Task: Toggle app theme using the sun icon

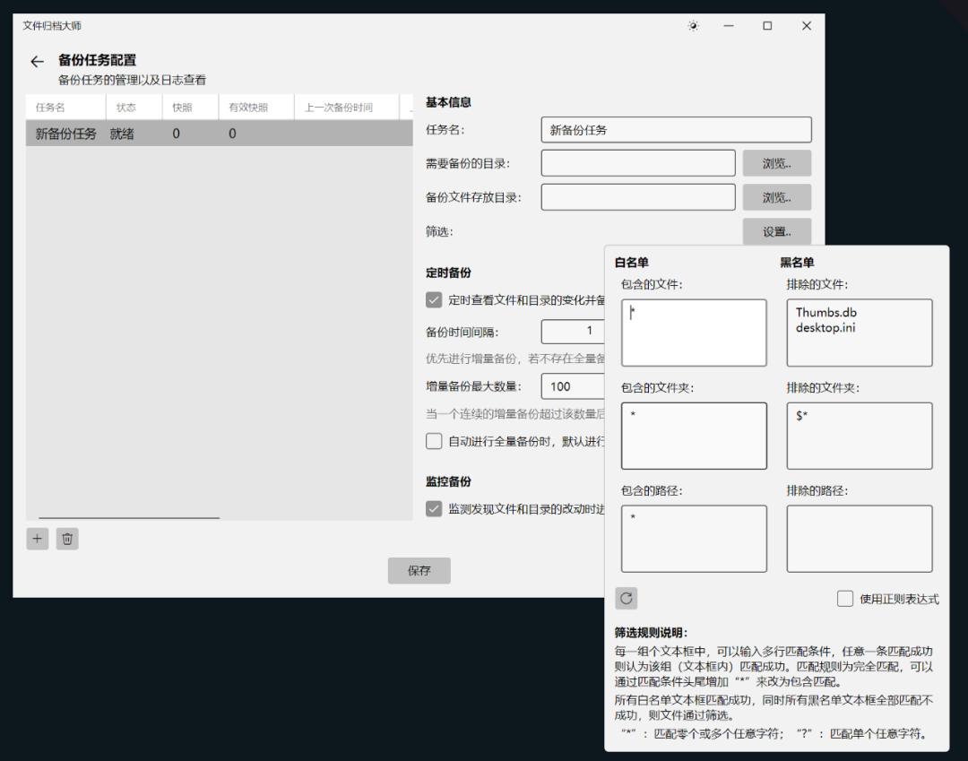Action: [x=693, y=26]
